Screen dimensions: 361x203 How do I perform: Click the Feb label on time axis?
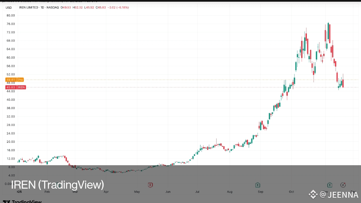pos(47,192)
